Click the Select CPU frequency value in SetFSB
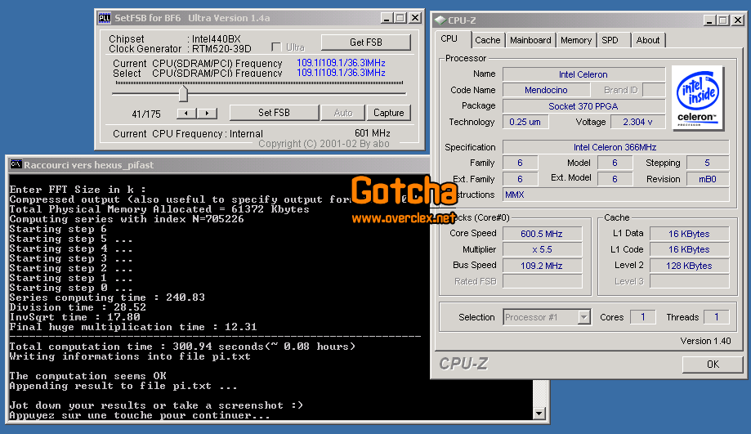 [341, 73]
